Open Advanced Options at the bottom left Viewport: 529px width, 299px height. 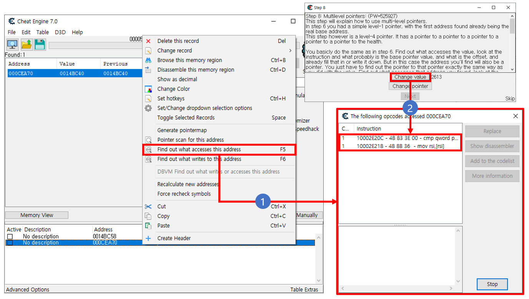tap(28, 290)
